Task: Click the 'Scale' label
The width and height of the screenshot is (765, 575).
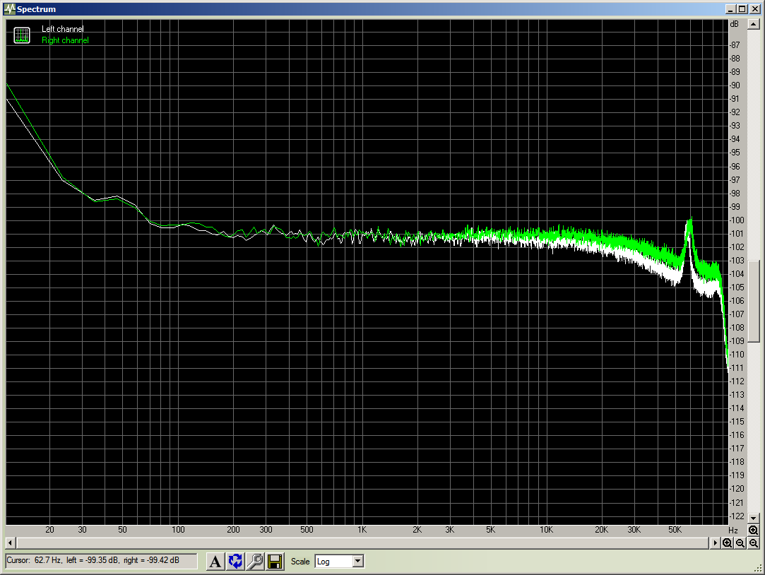Action: point(300,562)
